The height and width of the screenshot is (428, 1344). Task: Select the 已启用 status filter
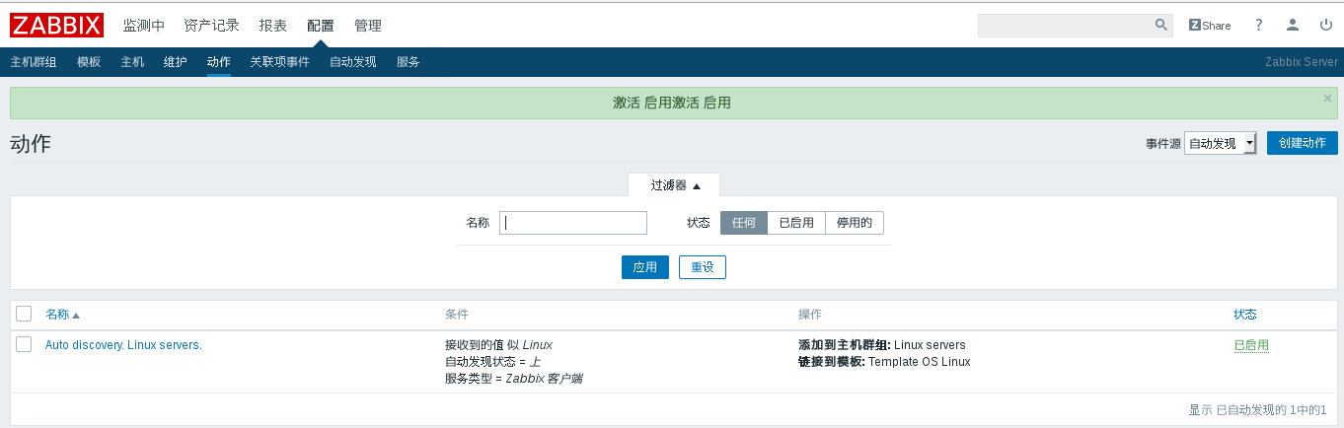tap(796, 223)
